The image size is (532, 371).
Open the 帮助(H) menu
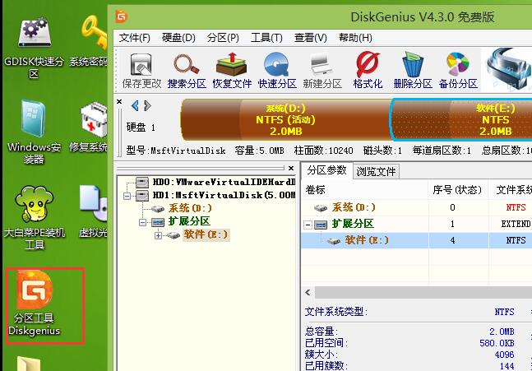[355, 38]
